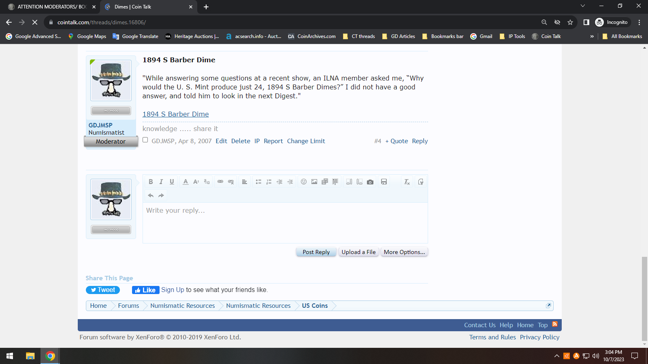View GDJMSP's avatar on the post

[x=111, y=80]
